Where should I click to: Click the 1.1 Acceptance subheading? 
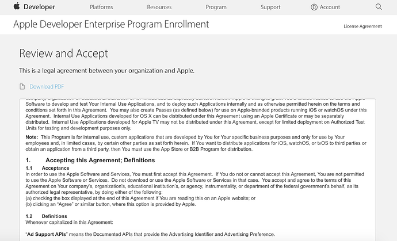47,168
